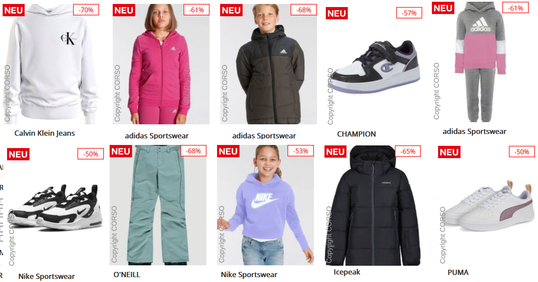Click the -57% badge on Champion shoe
Screen dimensions: 538x282
409,13
